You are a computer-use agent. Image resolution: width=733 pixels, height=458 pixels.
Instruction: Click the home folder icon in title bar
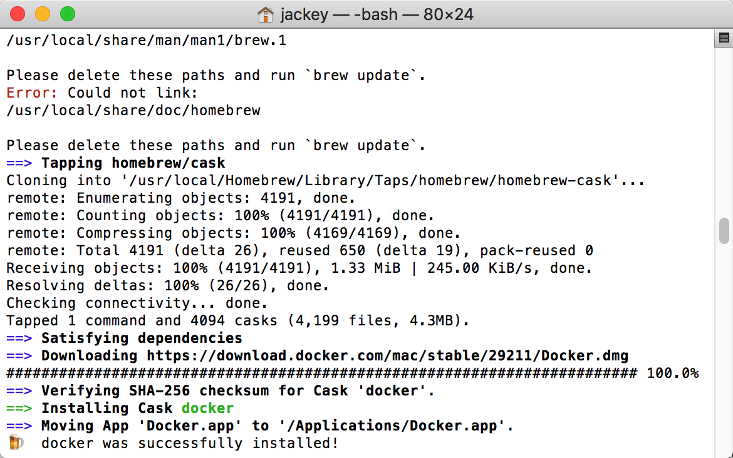(265, 14)
